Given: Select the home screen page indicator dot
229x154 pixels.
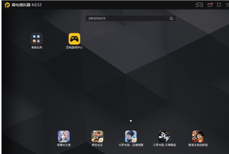Looking at the screenshot, I should coord(131,121).
